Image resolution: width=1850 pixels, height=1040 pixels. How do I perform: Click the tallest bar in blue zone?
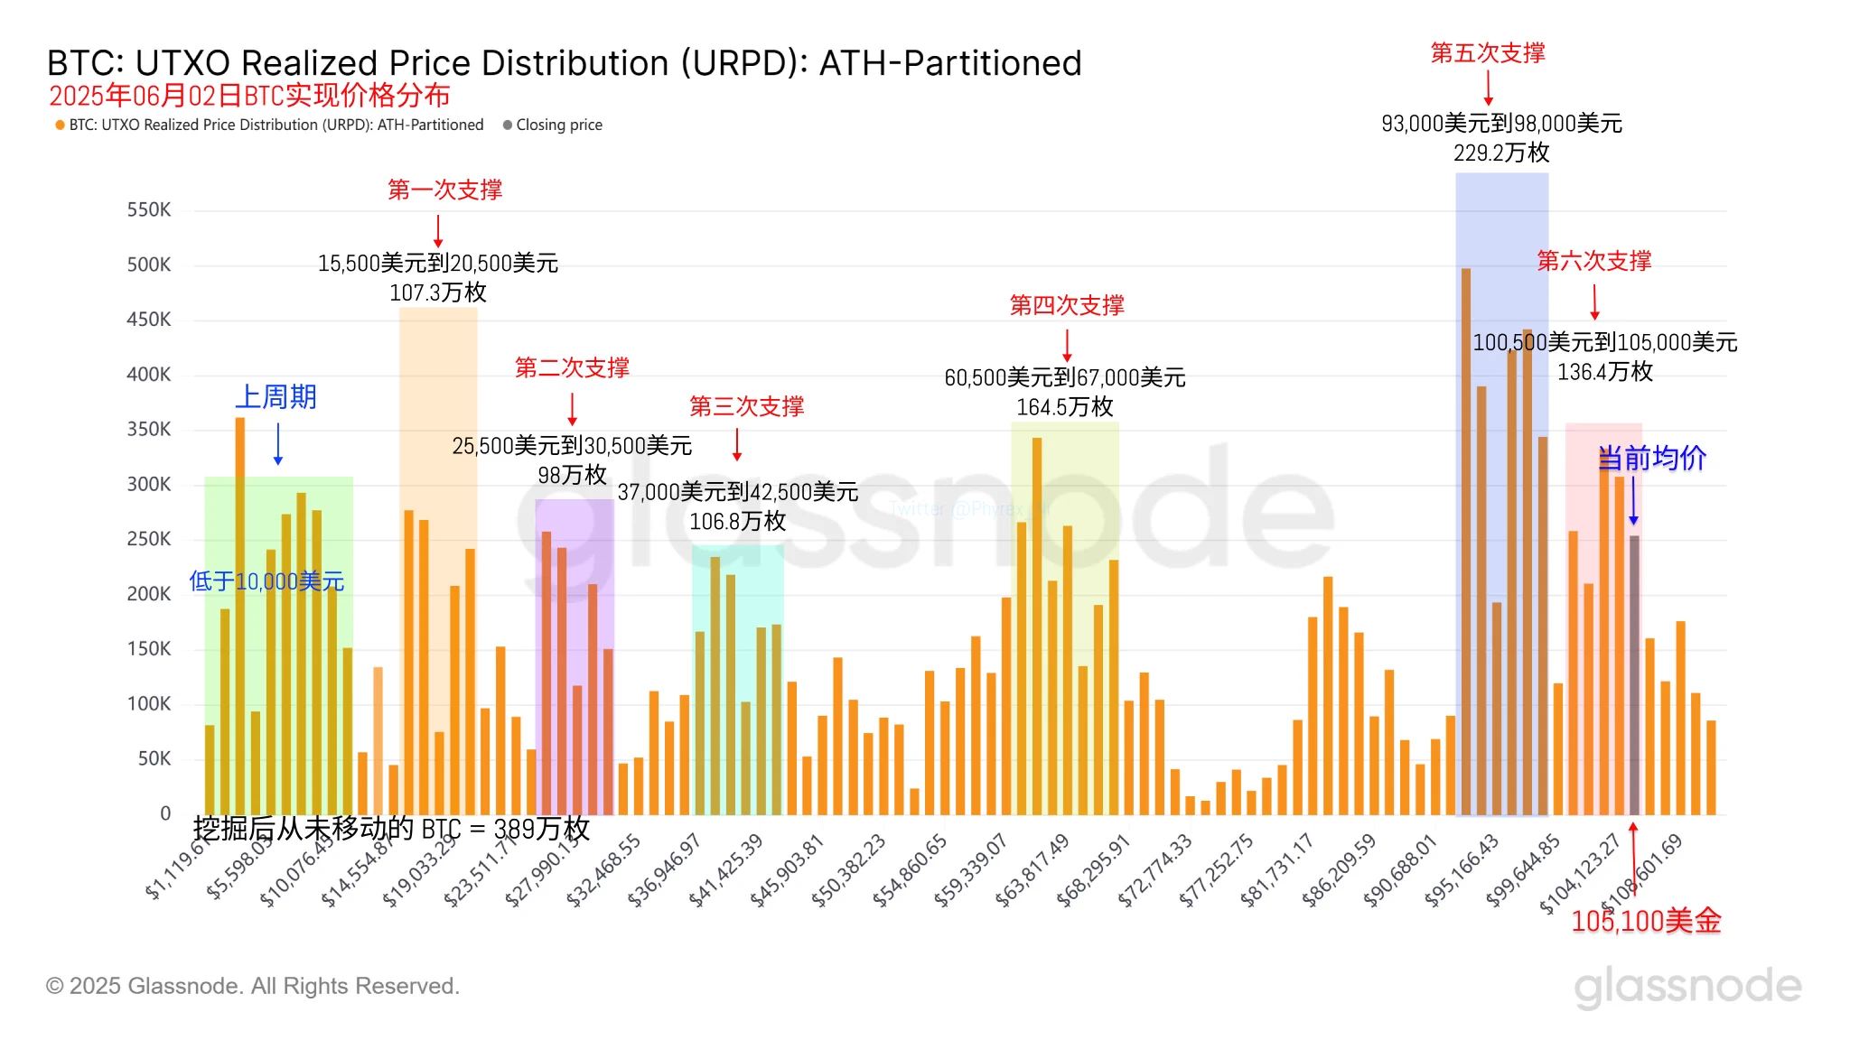pos(1466,542)
